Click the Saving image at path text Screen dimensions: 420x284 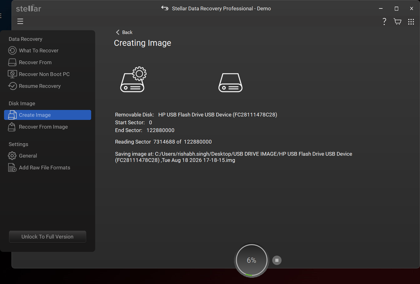[233, 157]
